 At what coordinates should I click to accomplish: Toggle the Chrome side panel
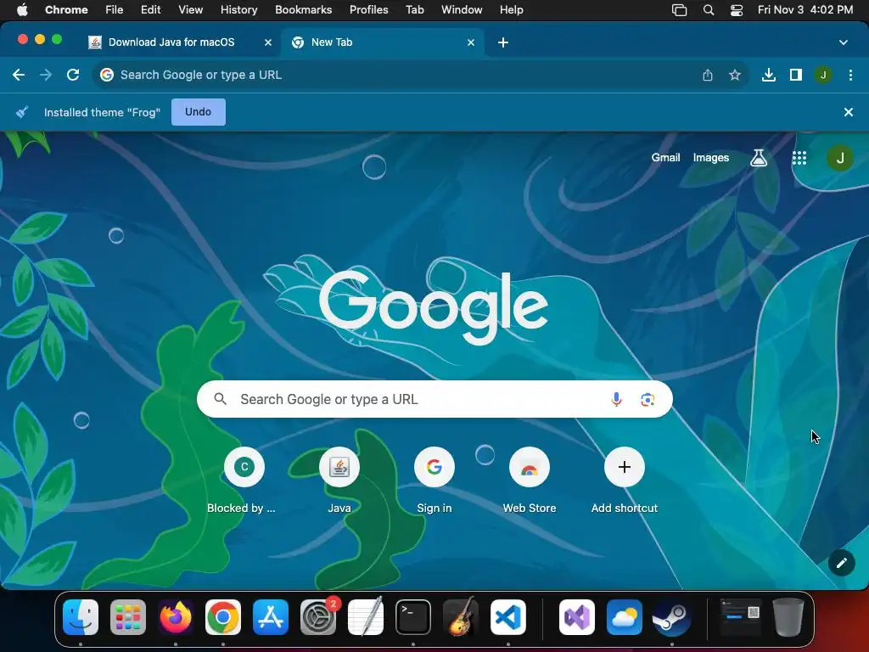[x=796, y=75]
